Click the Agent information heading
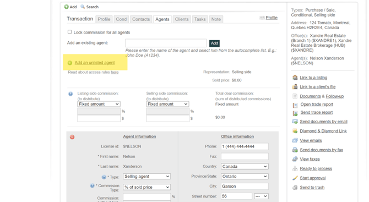The image size is (369, 202). (x=139, y=137)
